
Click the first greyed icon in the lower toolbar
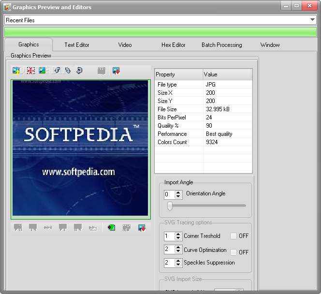point(18,228)
